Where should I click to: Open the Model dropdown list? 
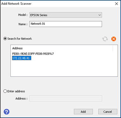[66, 15]
